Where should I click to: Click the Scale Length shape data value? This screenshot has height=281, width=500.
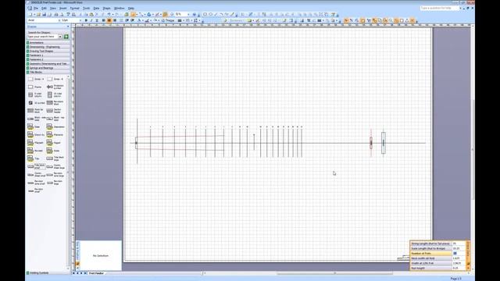click(459, 248)
